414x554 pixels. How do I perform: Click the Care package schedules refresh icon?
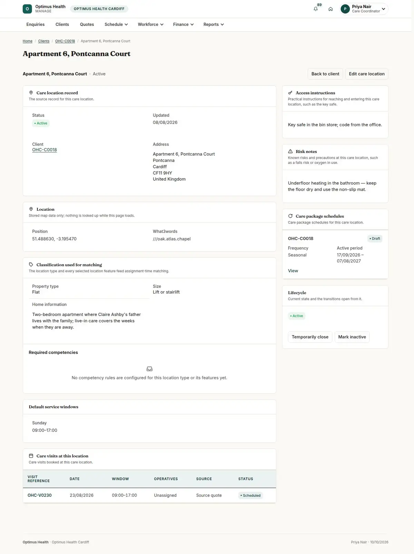290,216
